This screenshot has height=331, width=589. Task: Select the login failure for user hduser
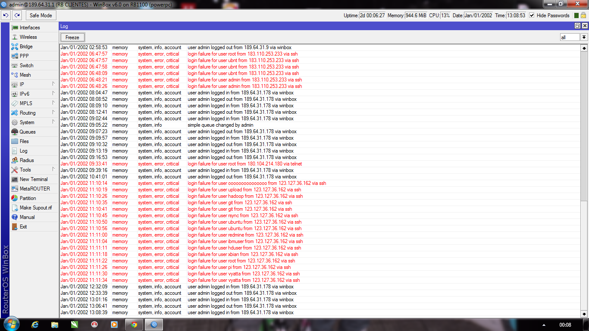320,248
